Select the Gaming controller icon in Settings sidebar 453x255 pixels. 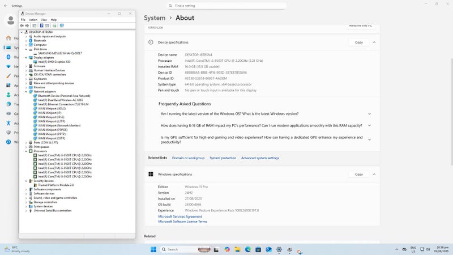click(8, 114)
